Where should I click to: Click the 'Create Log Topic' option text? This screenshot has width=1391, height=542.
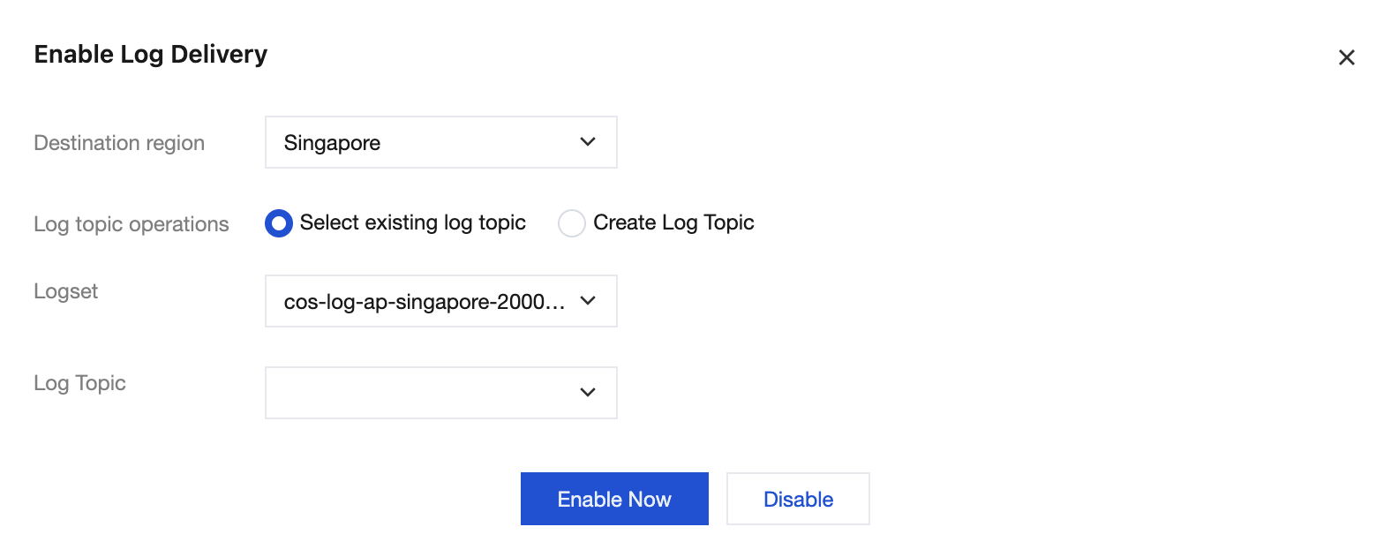click(673, 222)
